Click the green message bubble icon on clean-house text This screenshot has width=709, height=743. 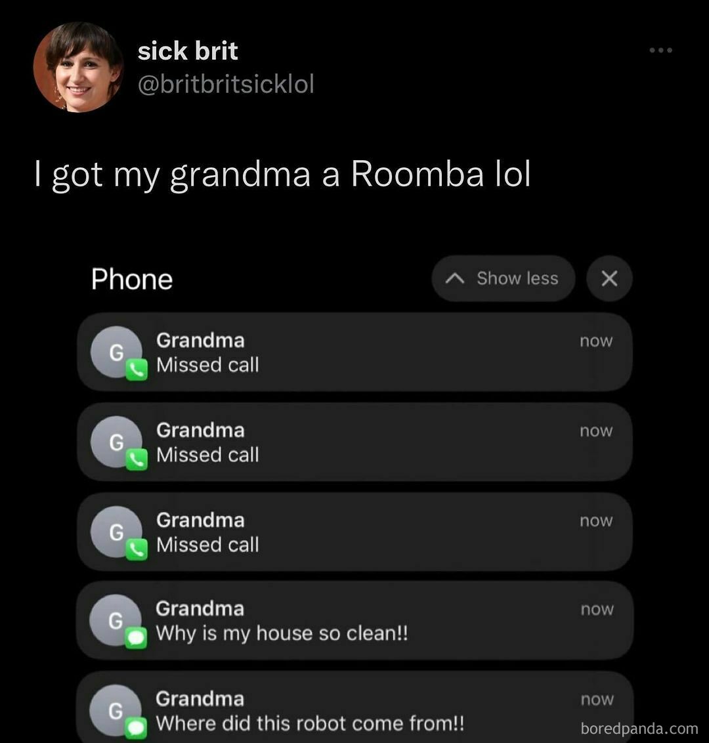point(135,638)
